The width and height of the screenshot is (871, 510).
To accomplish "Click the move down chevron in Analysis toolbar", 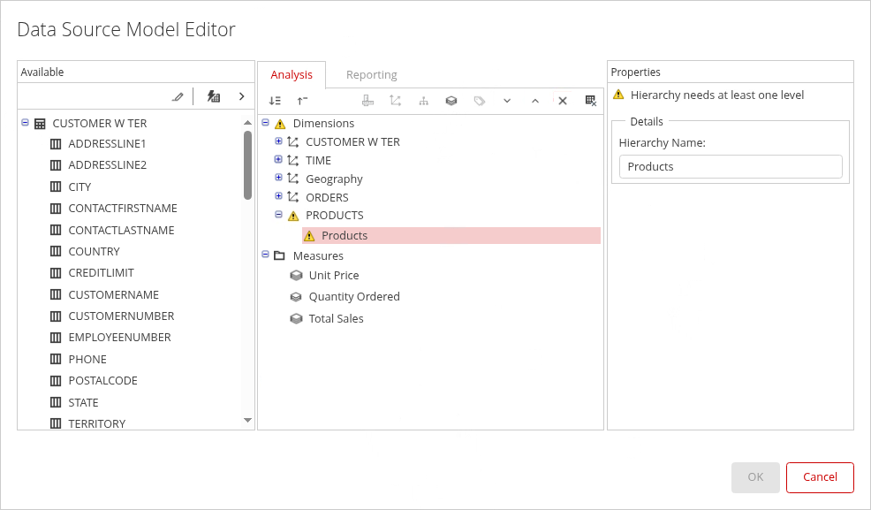I will click(507, 101).
